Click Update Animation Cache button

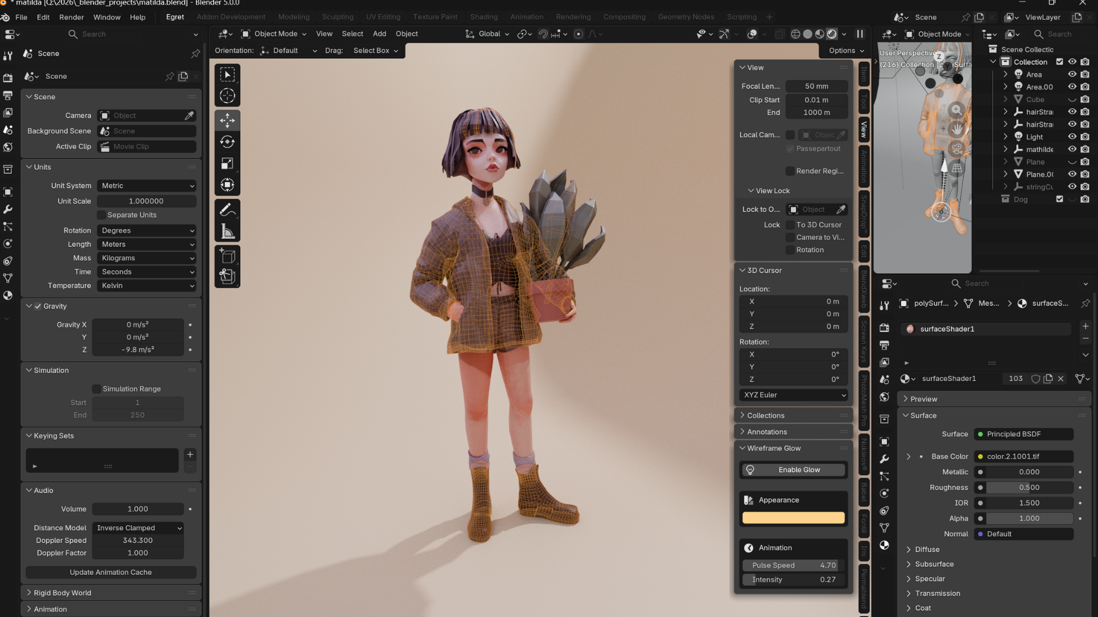[110, 572]
